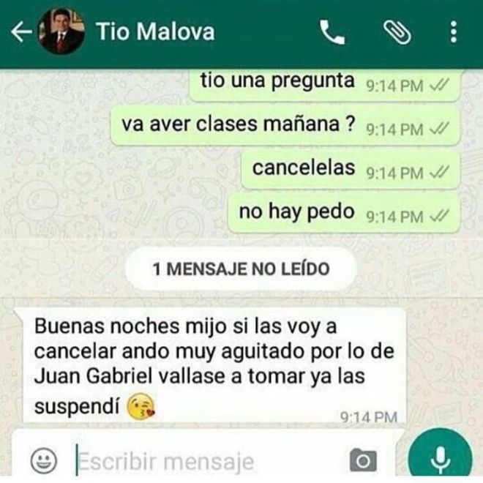Open contact info via 'Tio Malova' title

point(155,31)
